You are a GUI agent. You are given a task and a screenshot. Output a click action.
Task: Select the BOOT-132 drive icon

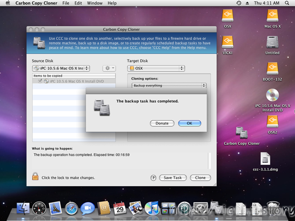click(x=272, y=69)
